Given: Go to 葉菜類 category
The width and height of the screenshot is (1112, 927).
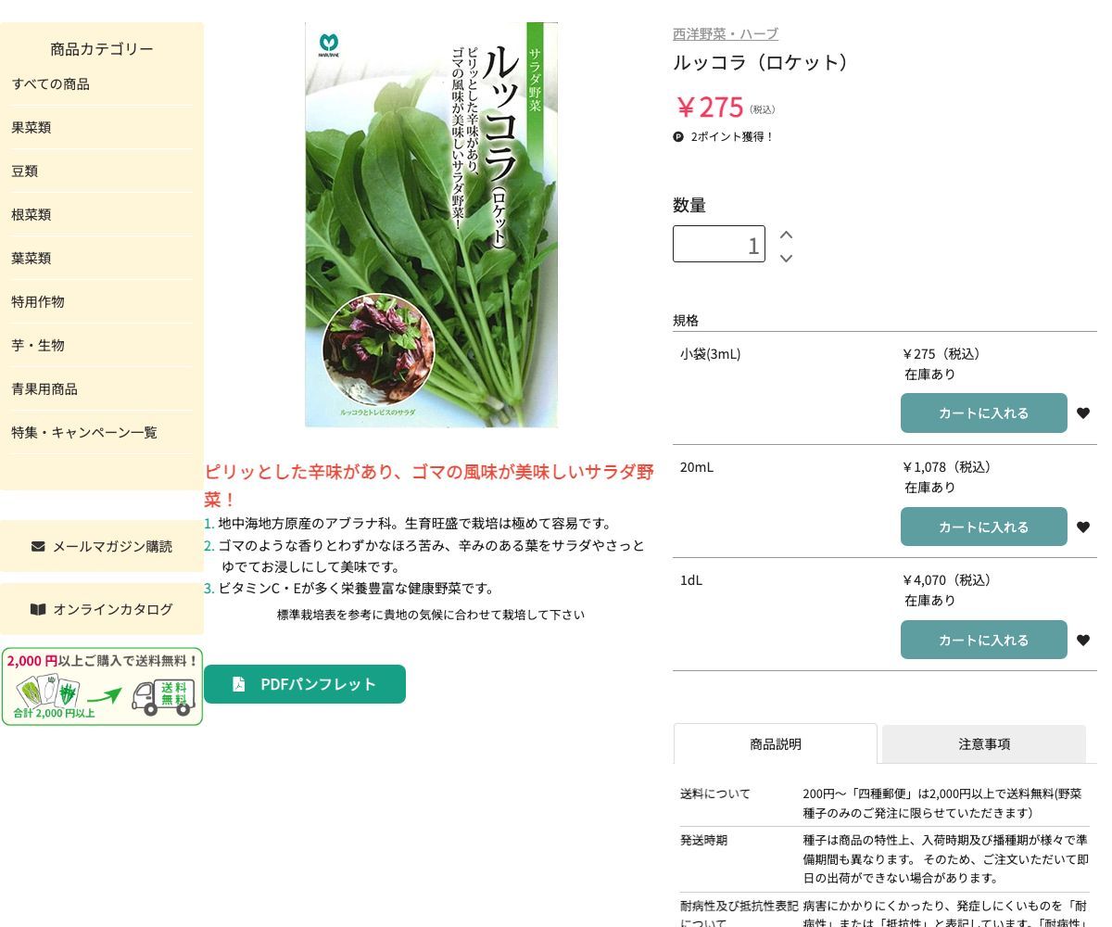Looking at the screenshot, I should 32,258.
